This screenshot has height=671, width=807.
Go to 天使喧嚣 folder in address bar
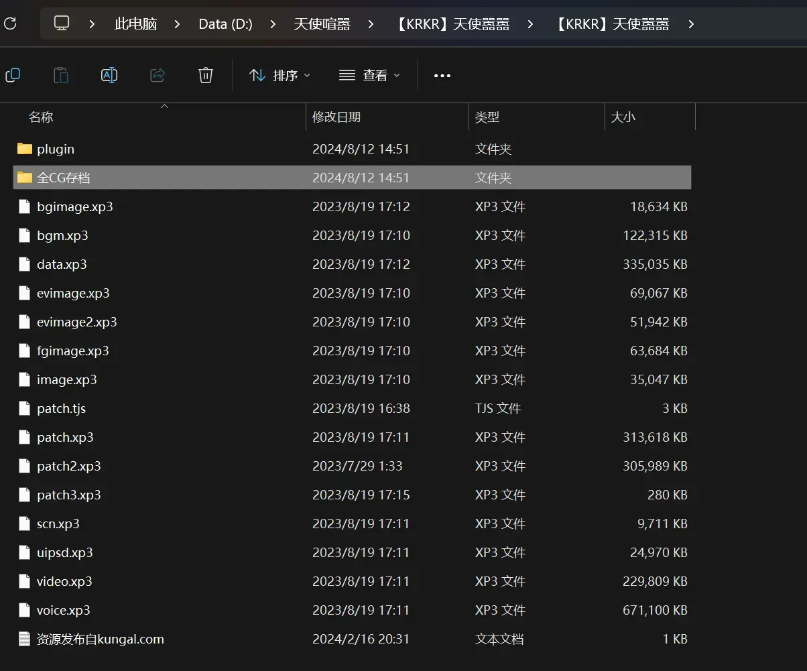coord(322,24)
